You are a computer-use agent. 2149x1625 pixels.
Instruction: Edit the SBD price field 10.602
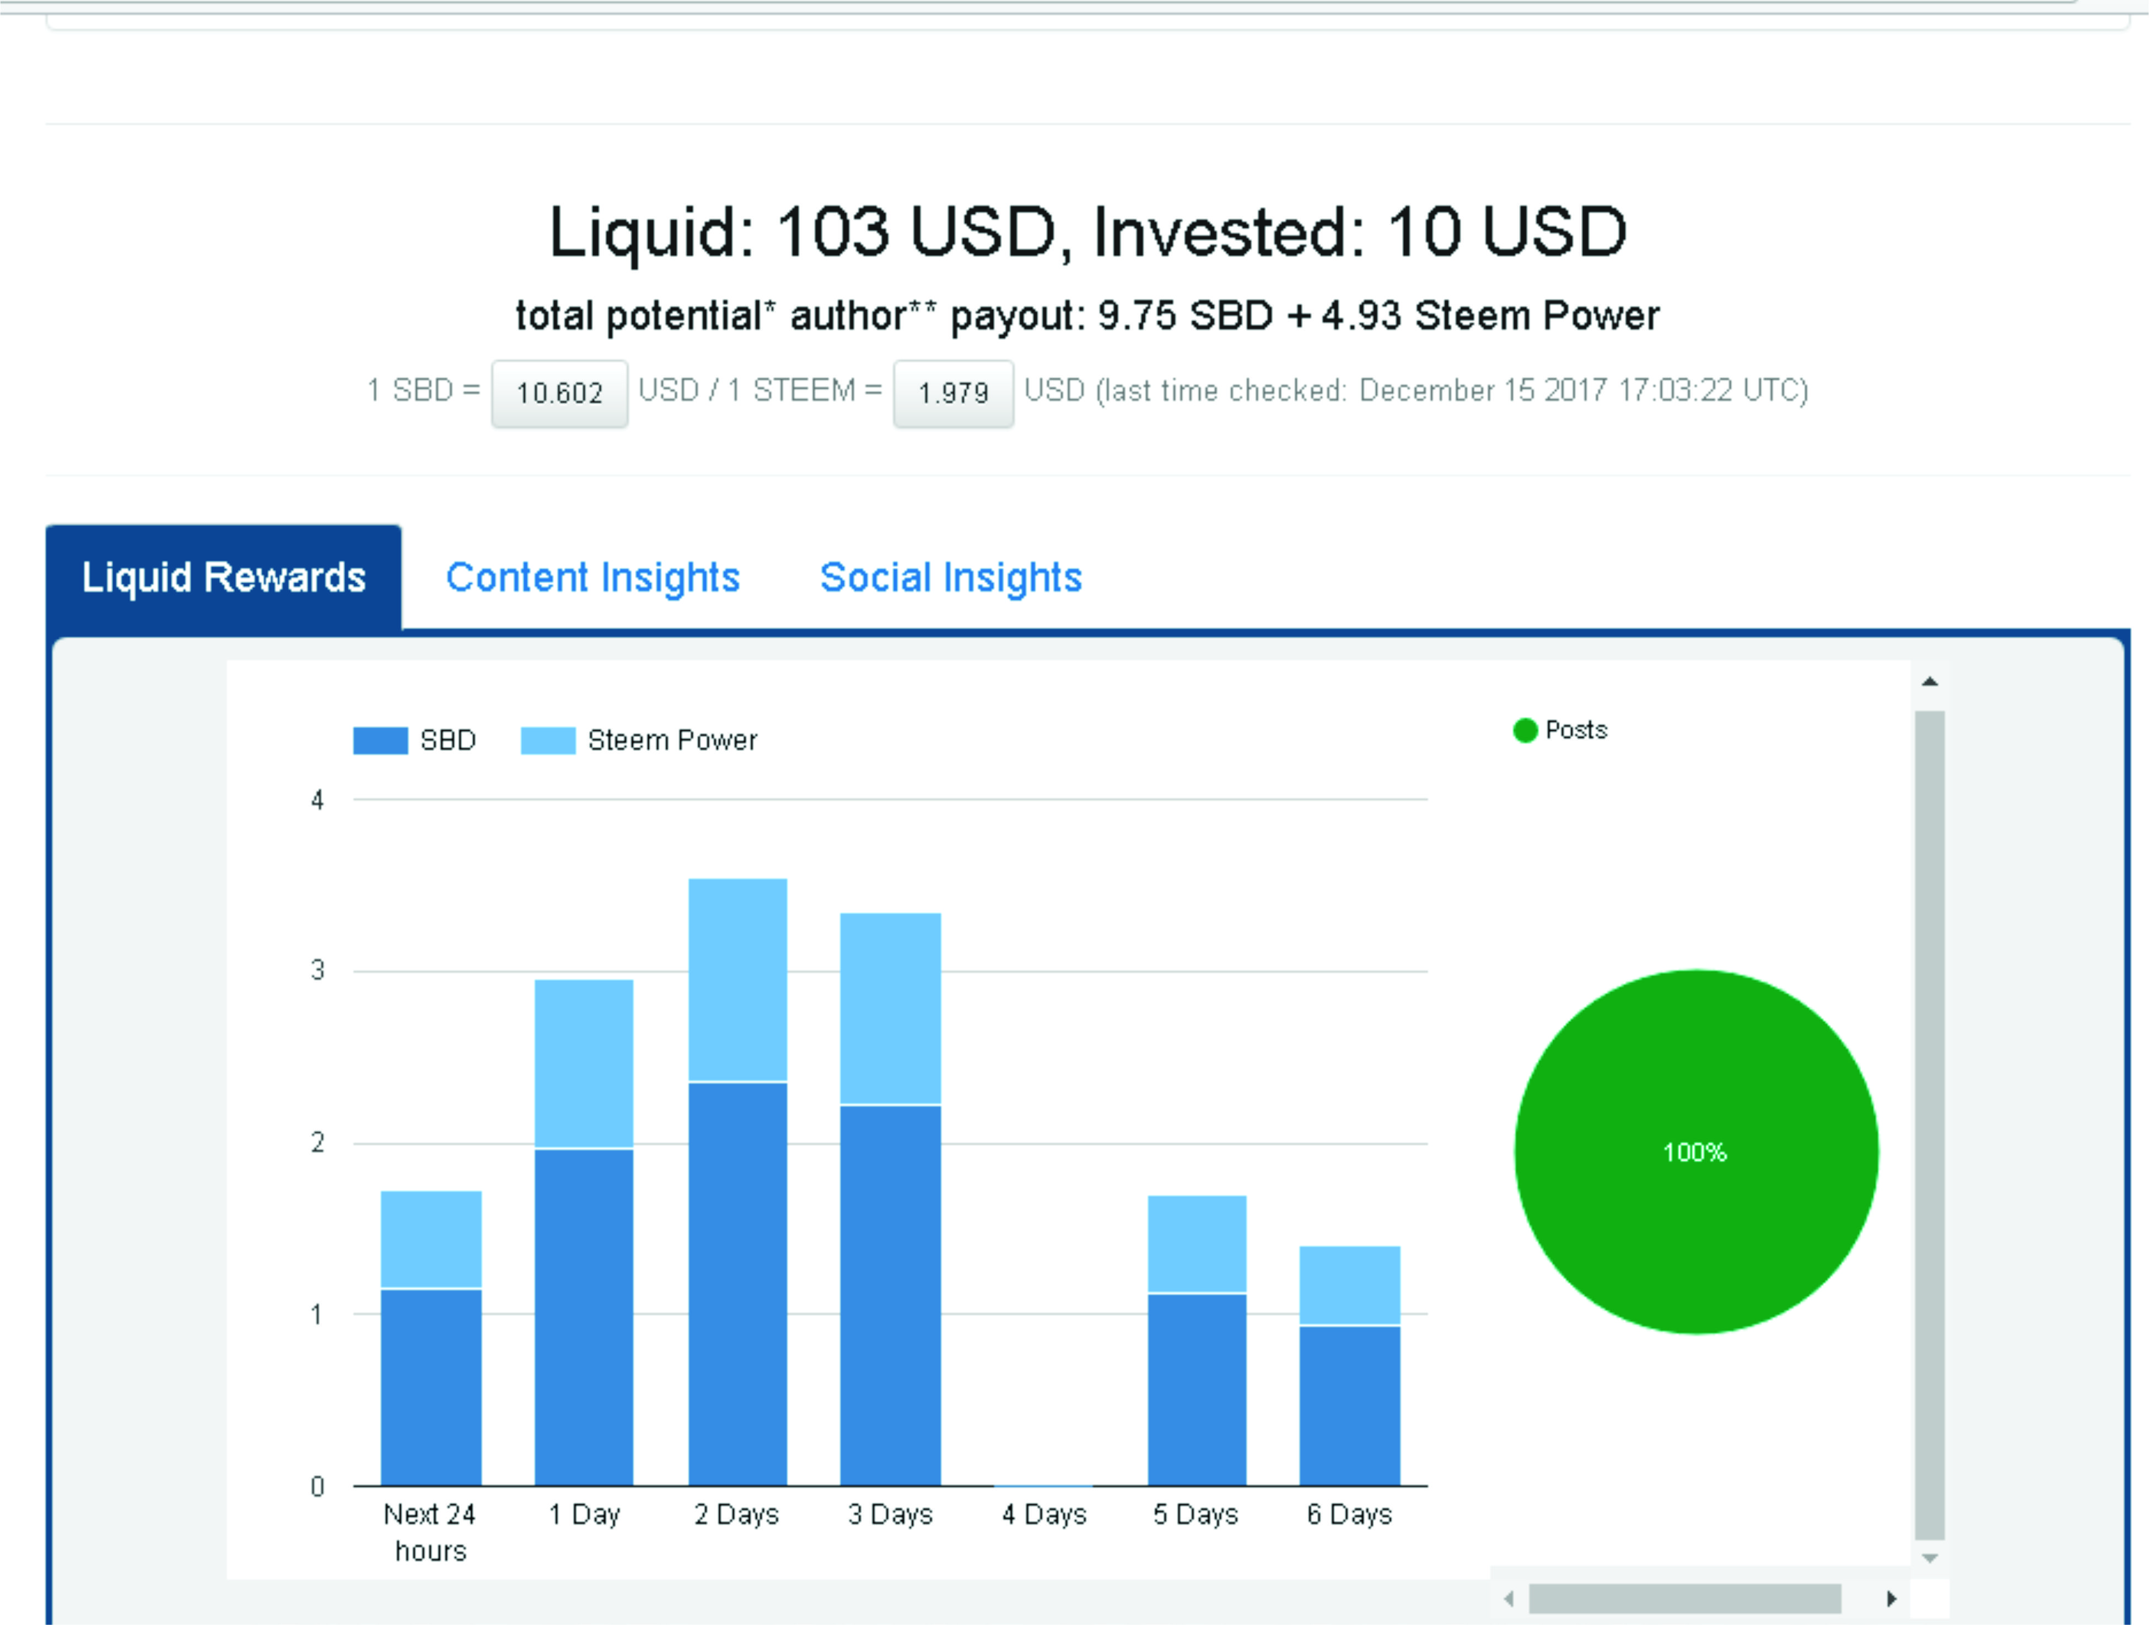(559, 392)
